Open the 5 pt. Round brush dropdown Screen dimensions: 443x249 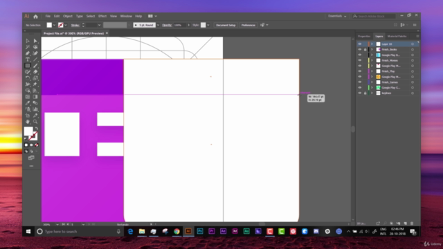[158, 25]
